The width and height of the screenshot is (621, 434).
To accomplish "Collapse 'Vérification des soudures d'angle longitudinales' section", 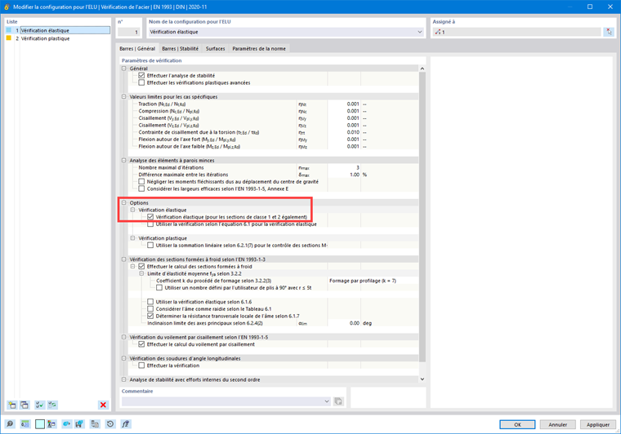I will click(124, 358).
